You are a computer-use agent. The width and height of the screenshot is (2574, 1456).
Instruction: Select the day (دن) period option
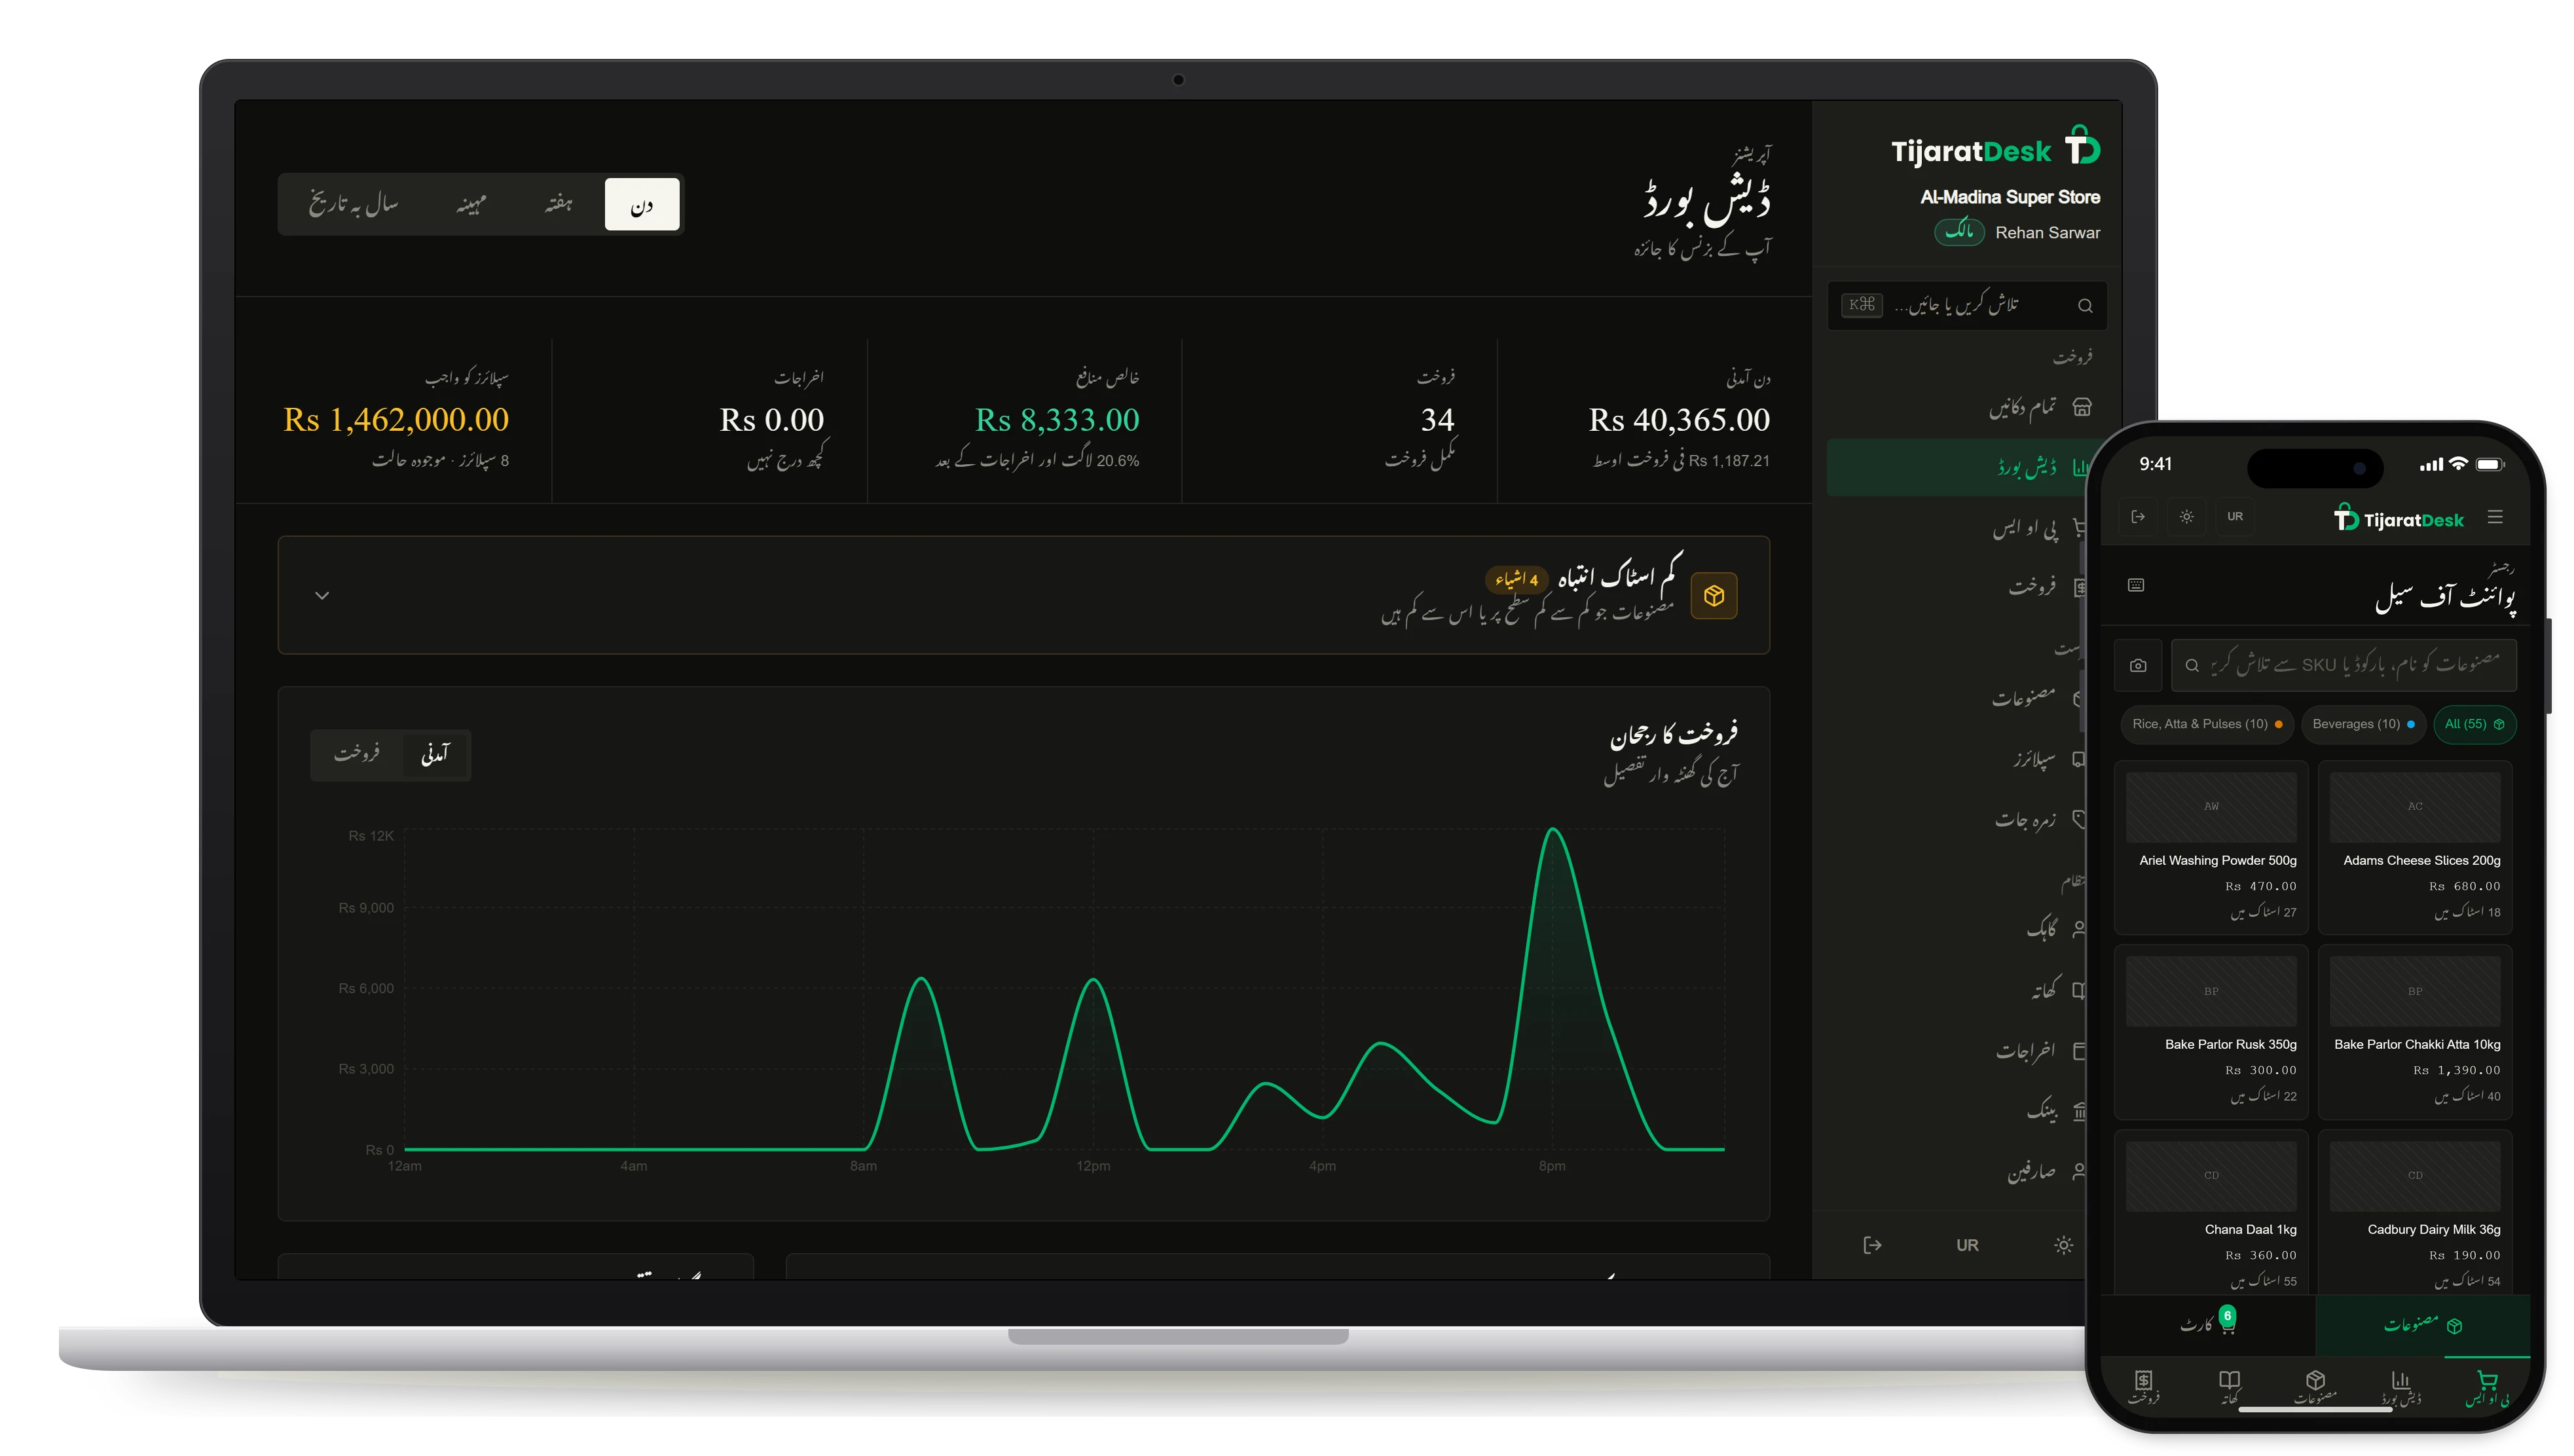point(642,204)
